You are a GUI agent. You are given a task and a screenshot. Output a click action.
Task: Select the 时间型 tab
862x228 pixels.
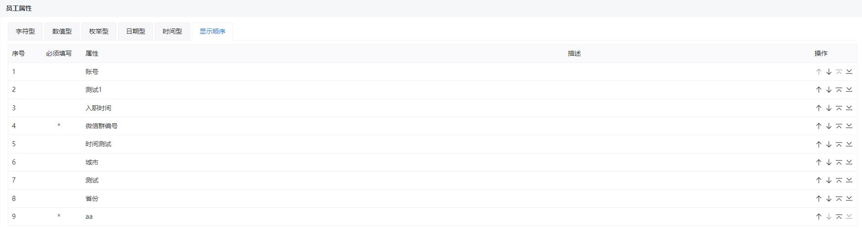point(172,31)
